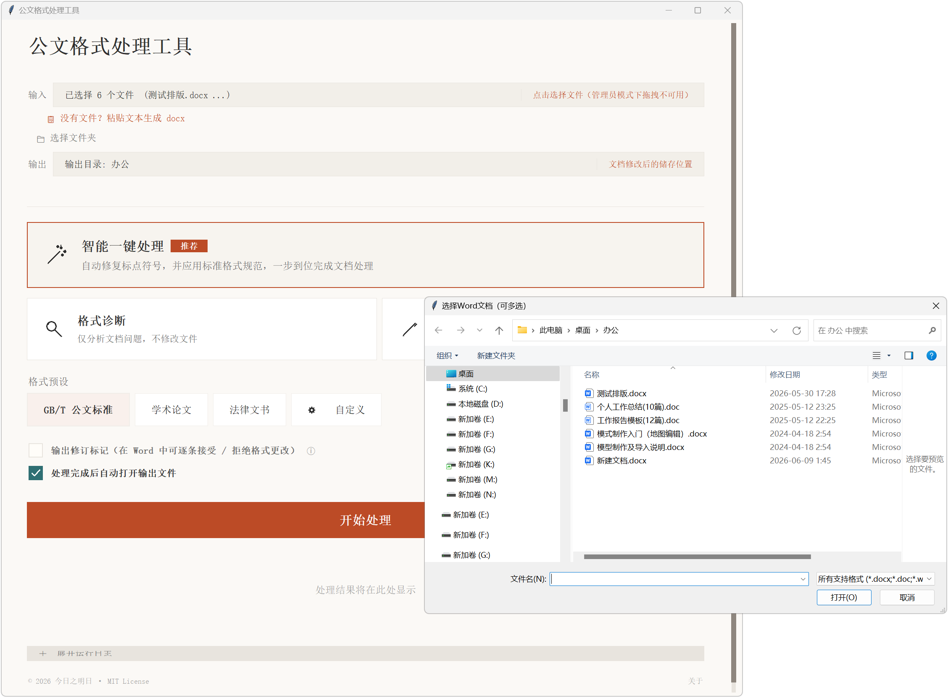Refresh the 办公 folder listing
948x698 pixels.
(797, 330)
